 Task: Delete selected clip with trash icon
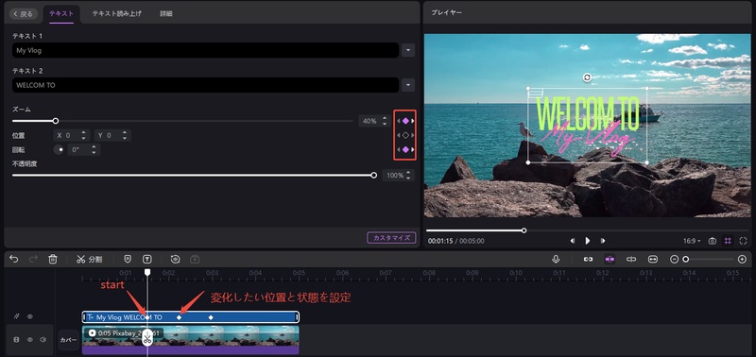tap(53, 259)
